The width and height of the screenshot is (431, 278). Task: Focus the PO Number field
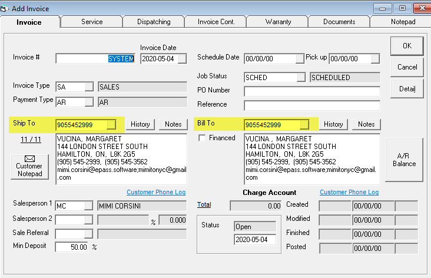pos(312,91)
